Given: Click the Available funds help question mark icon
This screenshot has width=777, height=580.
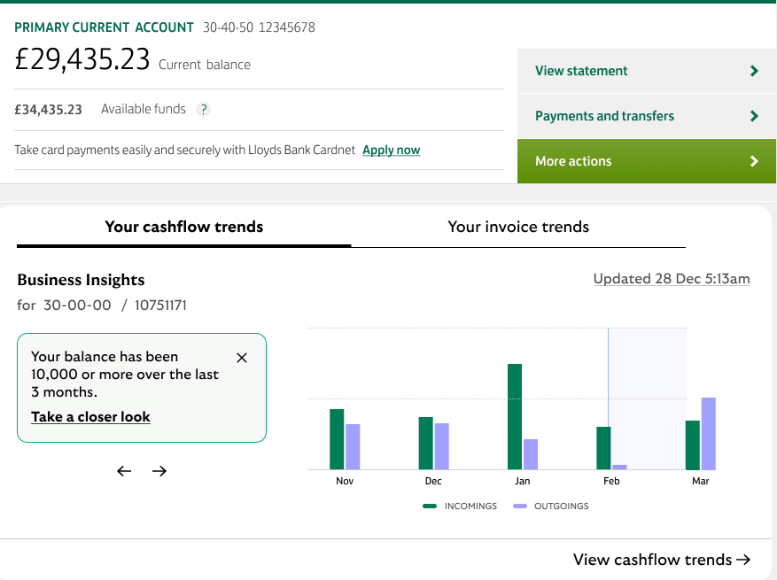Looking at the screenshot, I should (x=203, y=110).
